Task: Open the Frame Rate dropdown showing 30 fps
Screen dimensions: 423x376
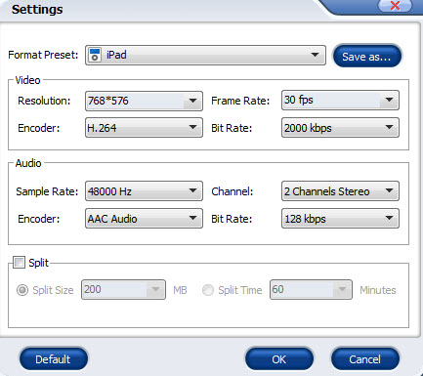Action: pos(340,101)
